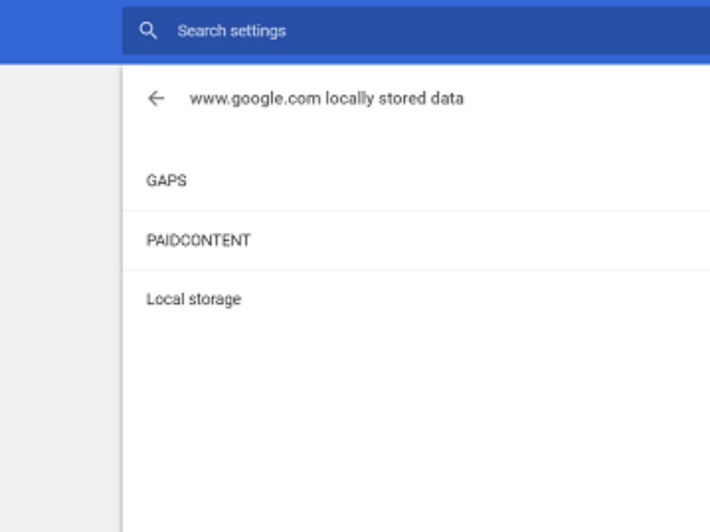Viewport: 710px width, 532px height.
Task: Click blue header left of search bar
Action: coord(59,31)
